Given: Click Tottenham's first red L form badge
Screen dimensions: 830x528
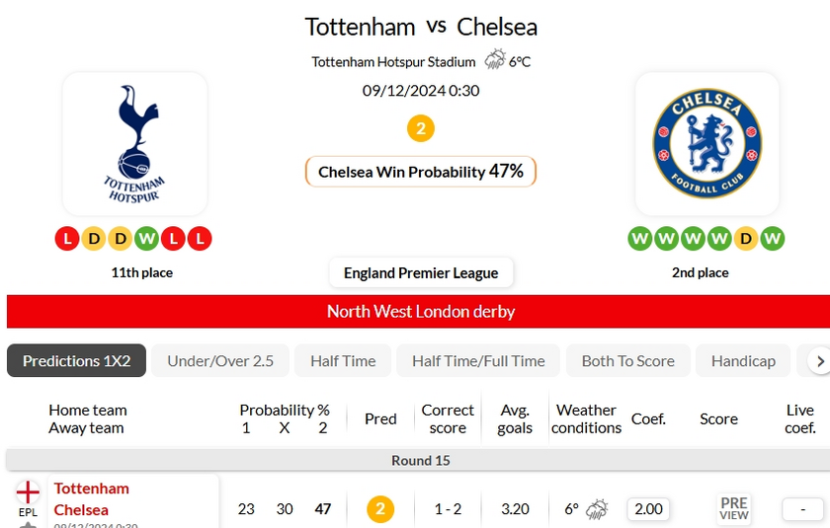Looking at the screenshot, I should (67, 239).
